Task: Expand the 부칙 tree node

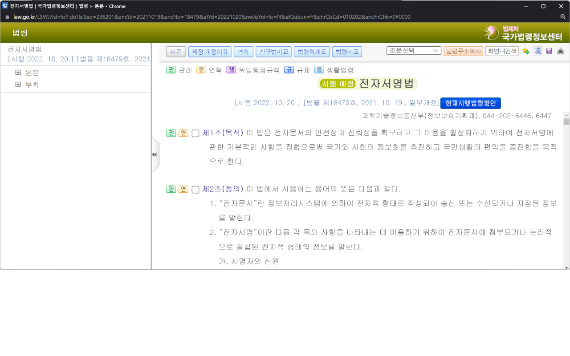Action: [18, 85]
